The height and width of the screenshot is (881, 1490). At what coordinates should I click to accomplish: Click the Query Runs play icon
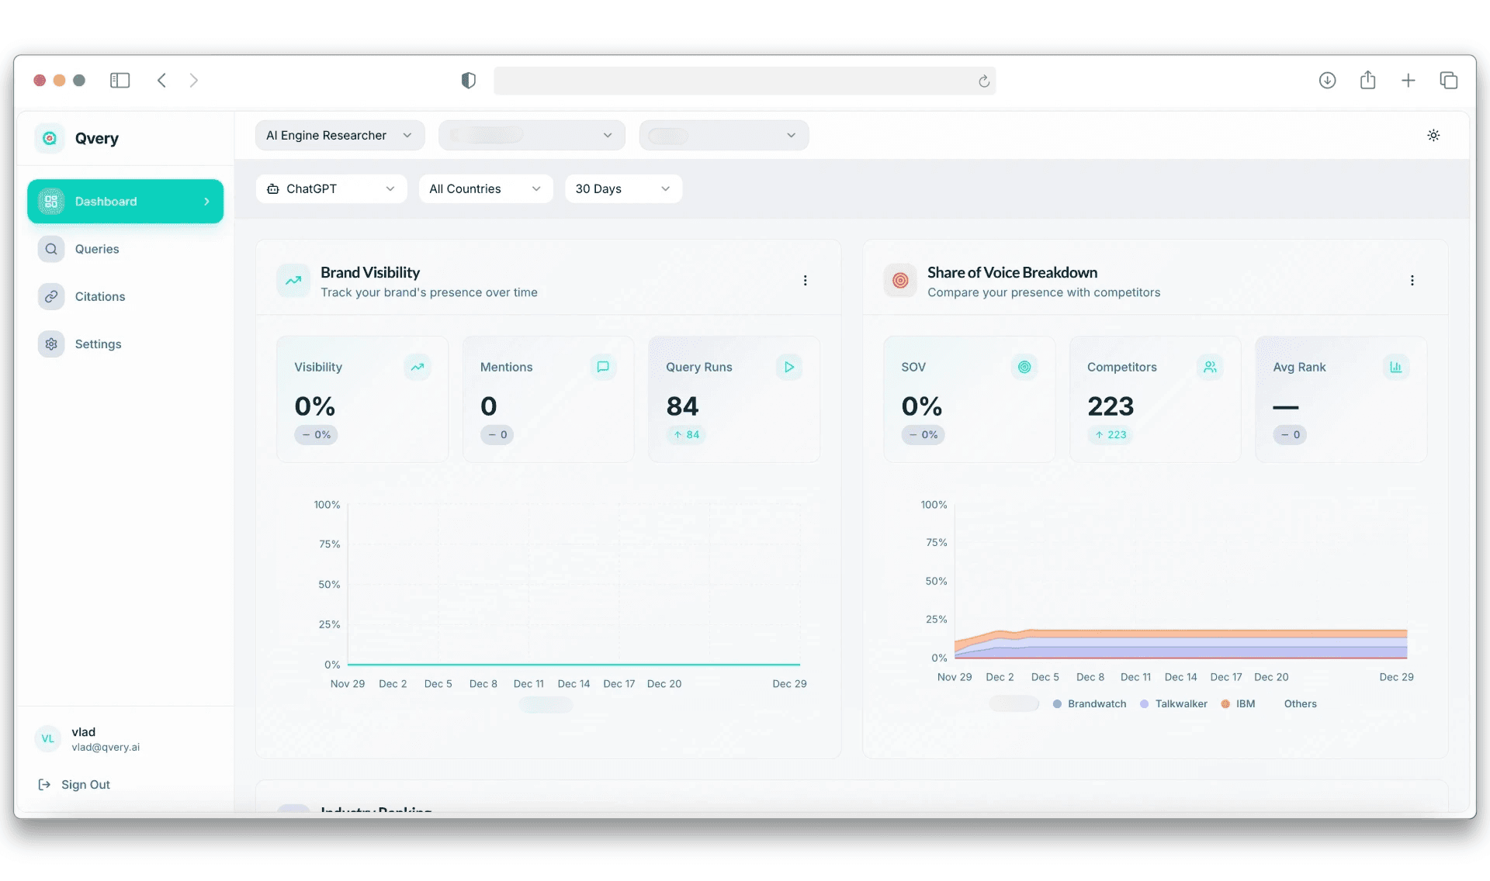pyautogui.click(x=788, y=367)
